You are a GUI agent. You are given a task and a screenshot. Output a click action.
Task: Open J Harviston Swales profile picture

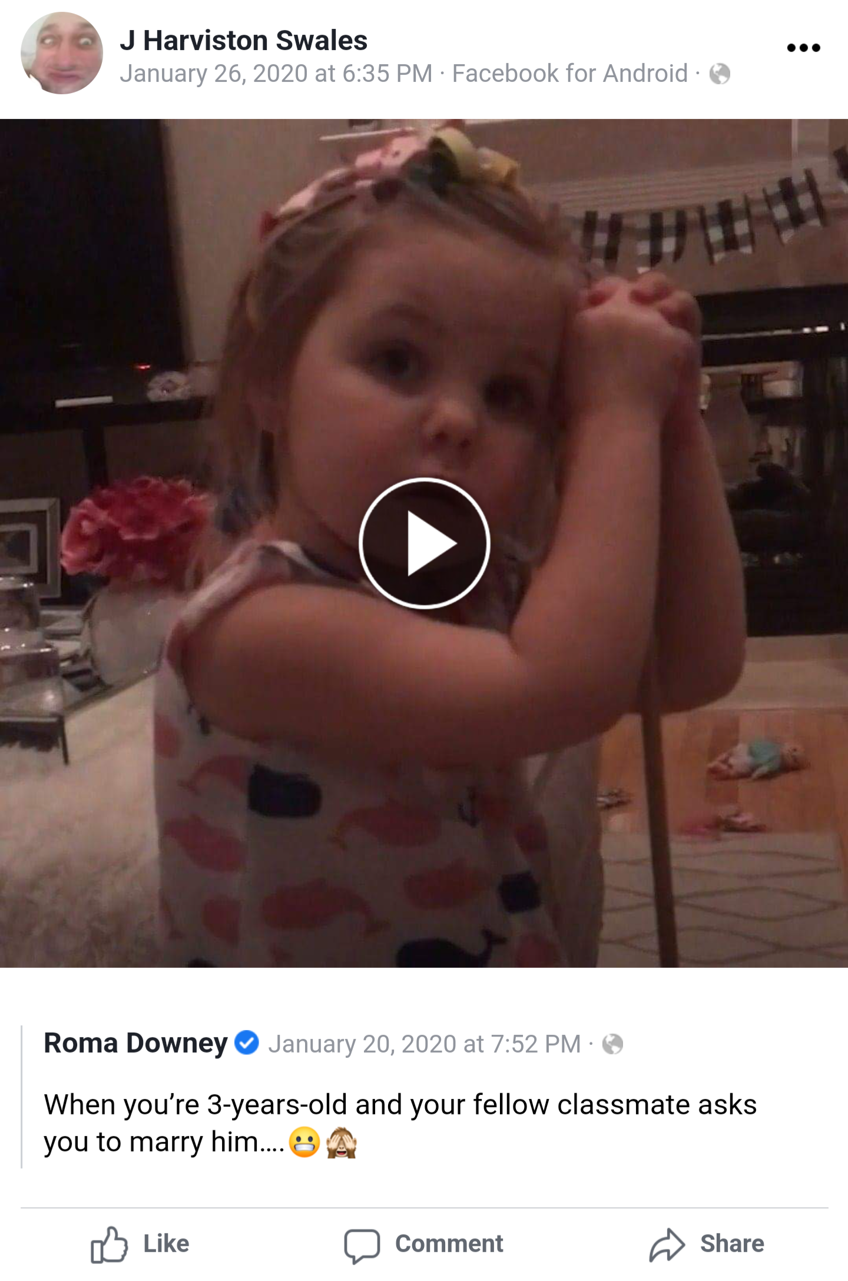click(x=62, y=53)
